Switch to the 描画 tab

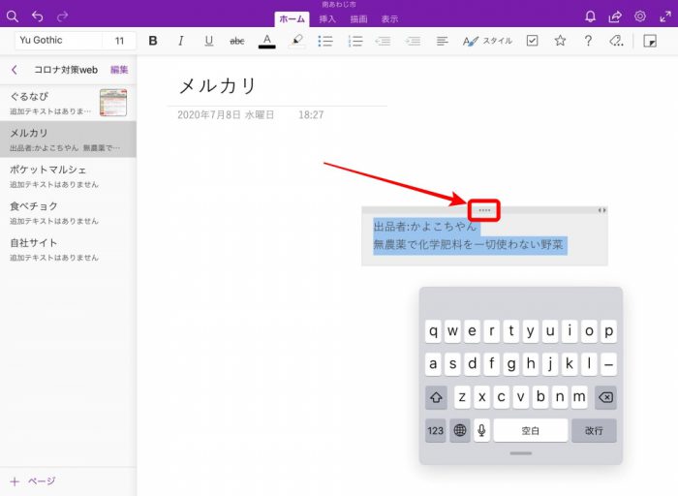tap(358, 19)
